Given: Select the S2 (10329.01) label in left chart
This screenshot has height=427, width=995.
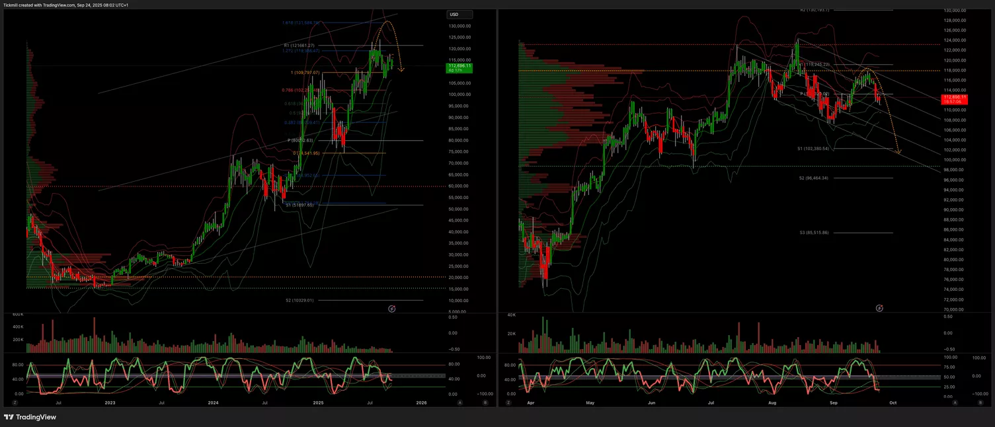Looking at the screenshot, I should click(x=298, y=300).
